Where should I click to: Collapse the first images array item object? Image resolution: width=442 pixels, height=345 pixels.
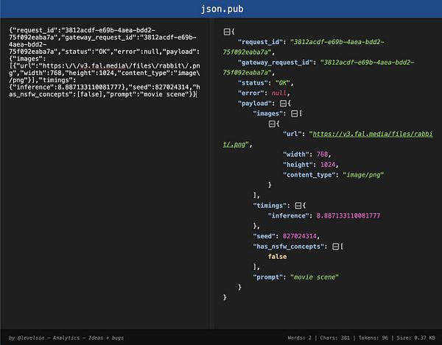[x=272, y=124]
